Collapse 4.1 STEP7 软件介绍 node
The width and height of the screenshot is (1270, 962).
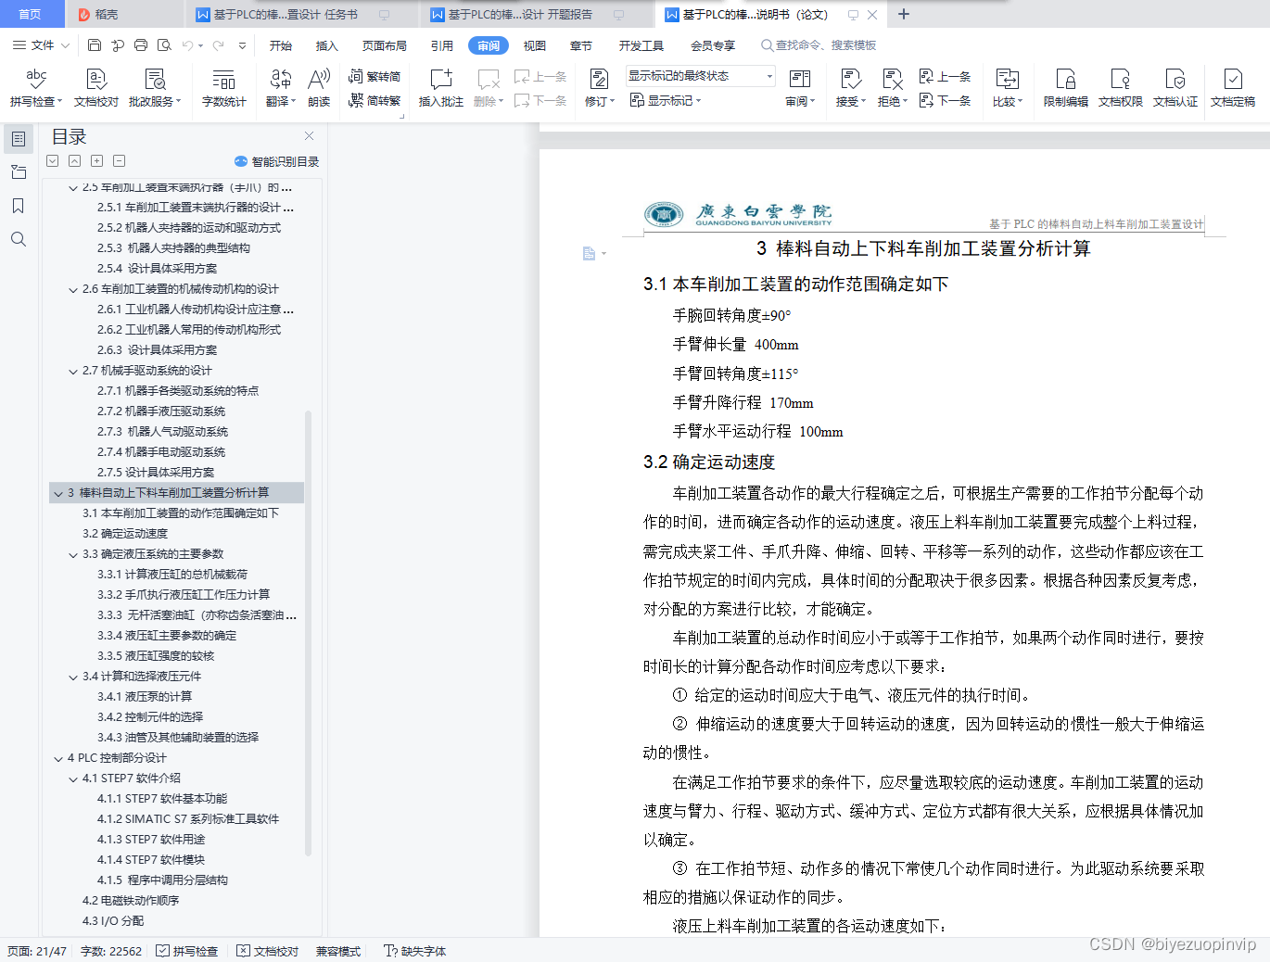[x=73, y=778]
